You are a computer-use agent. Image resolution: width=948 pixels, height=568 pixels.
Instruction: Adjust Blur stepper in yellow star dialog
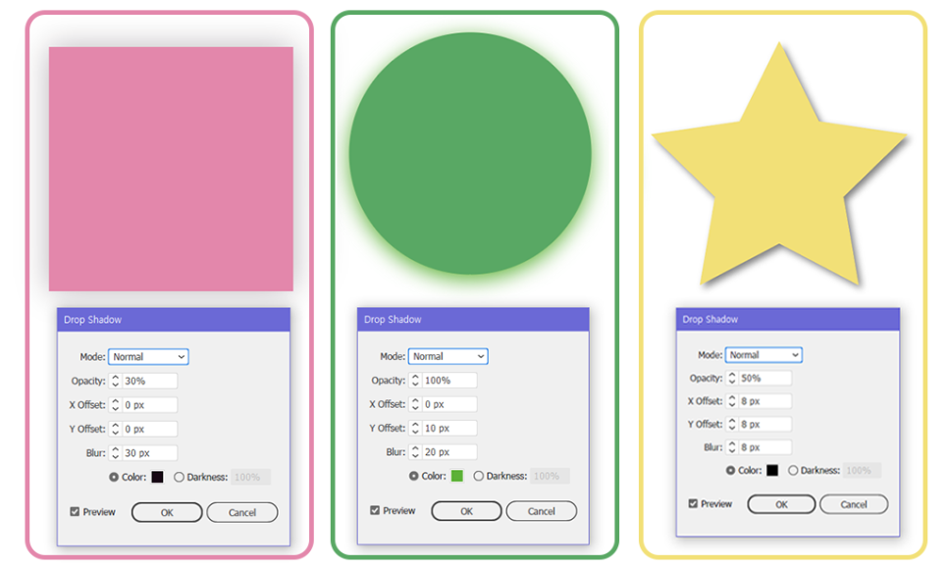tap(732, 447)
